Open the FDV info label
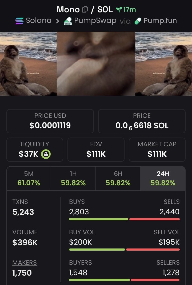The image size is (192, 285). (x=96, y=144)
